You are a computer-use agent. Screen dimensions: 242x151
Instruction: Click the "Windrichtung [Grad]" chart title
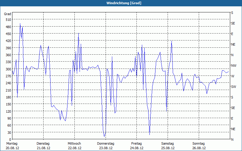pyautogui.click(x=124, y=3)
